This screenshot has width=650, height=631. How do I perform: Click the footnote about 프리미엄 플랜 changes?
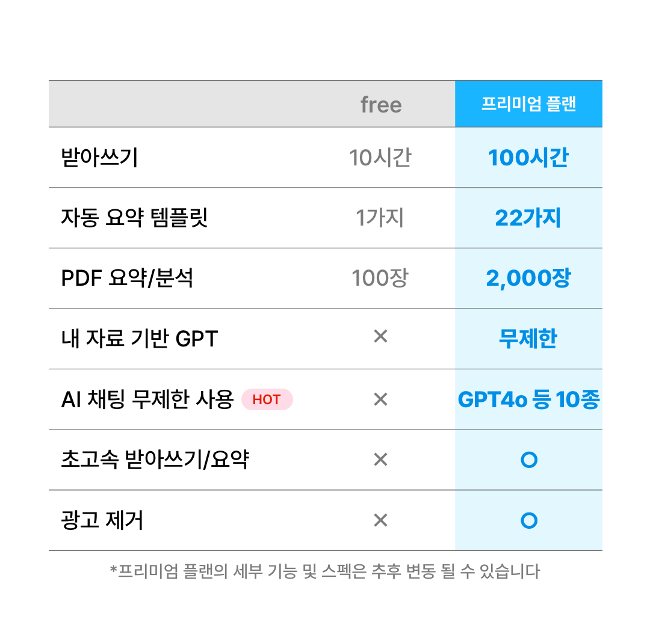[x=325, y=571]
